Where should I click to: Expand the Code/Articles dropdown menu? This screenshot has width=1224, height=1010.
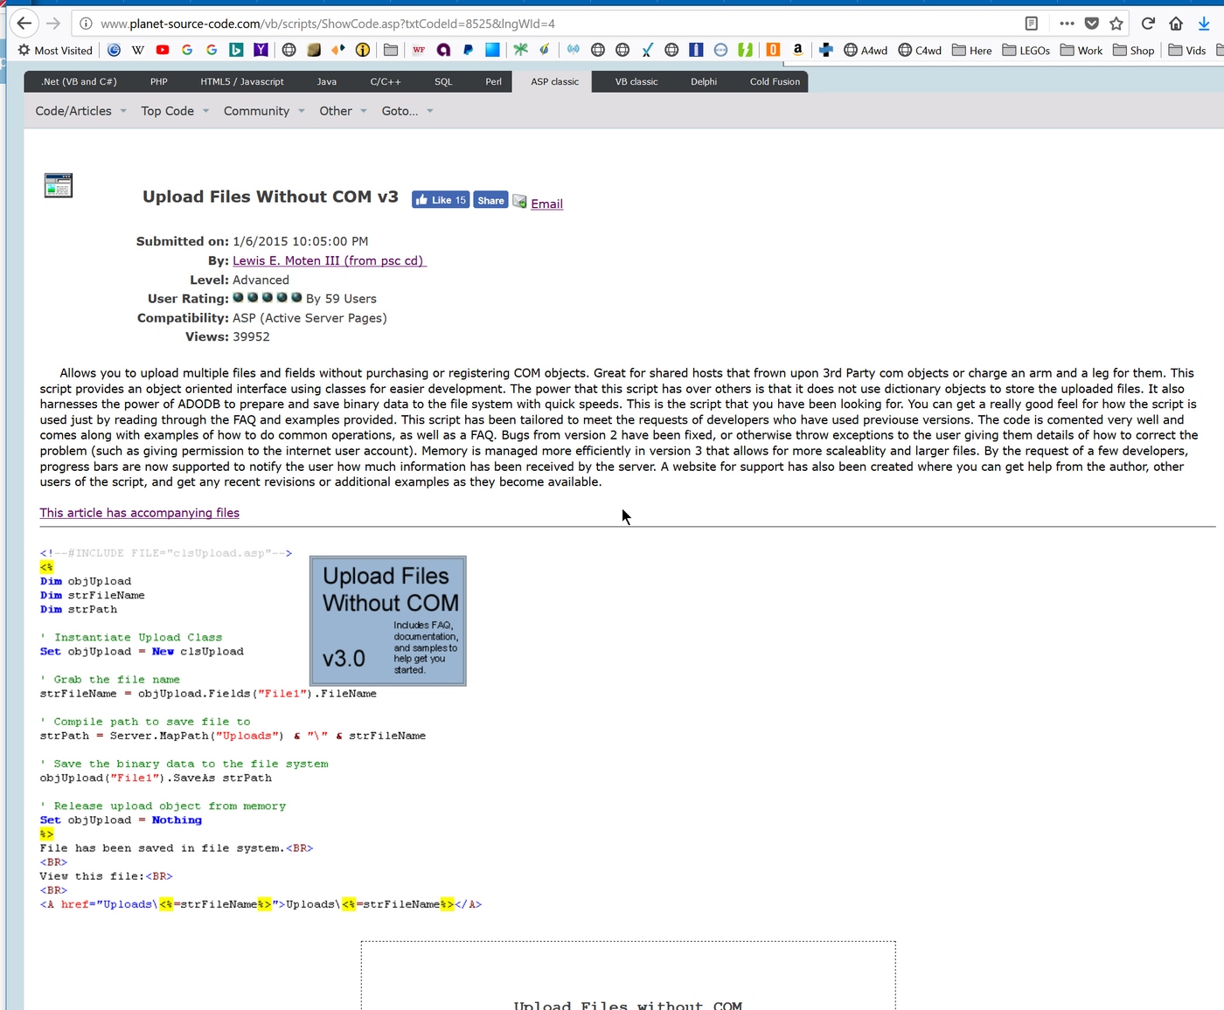tap(80, 111)
